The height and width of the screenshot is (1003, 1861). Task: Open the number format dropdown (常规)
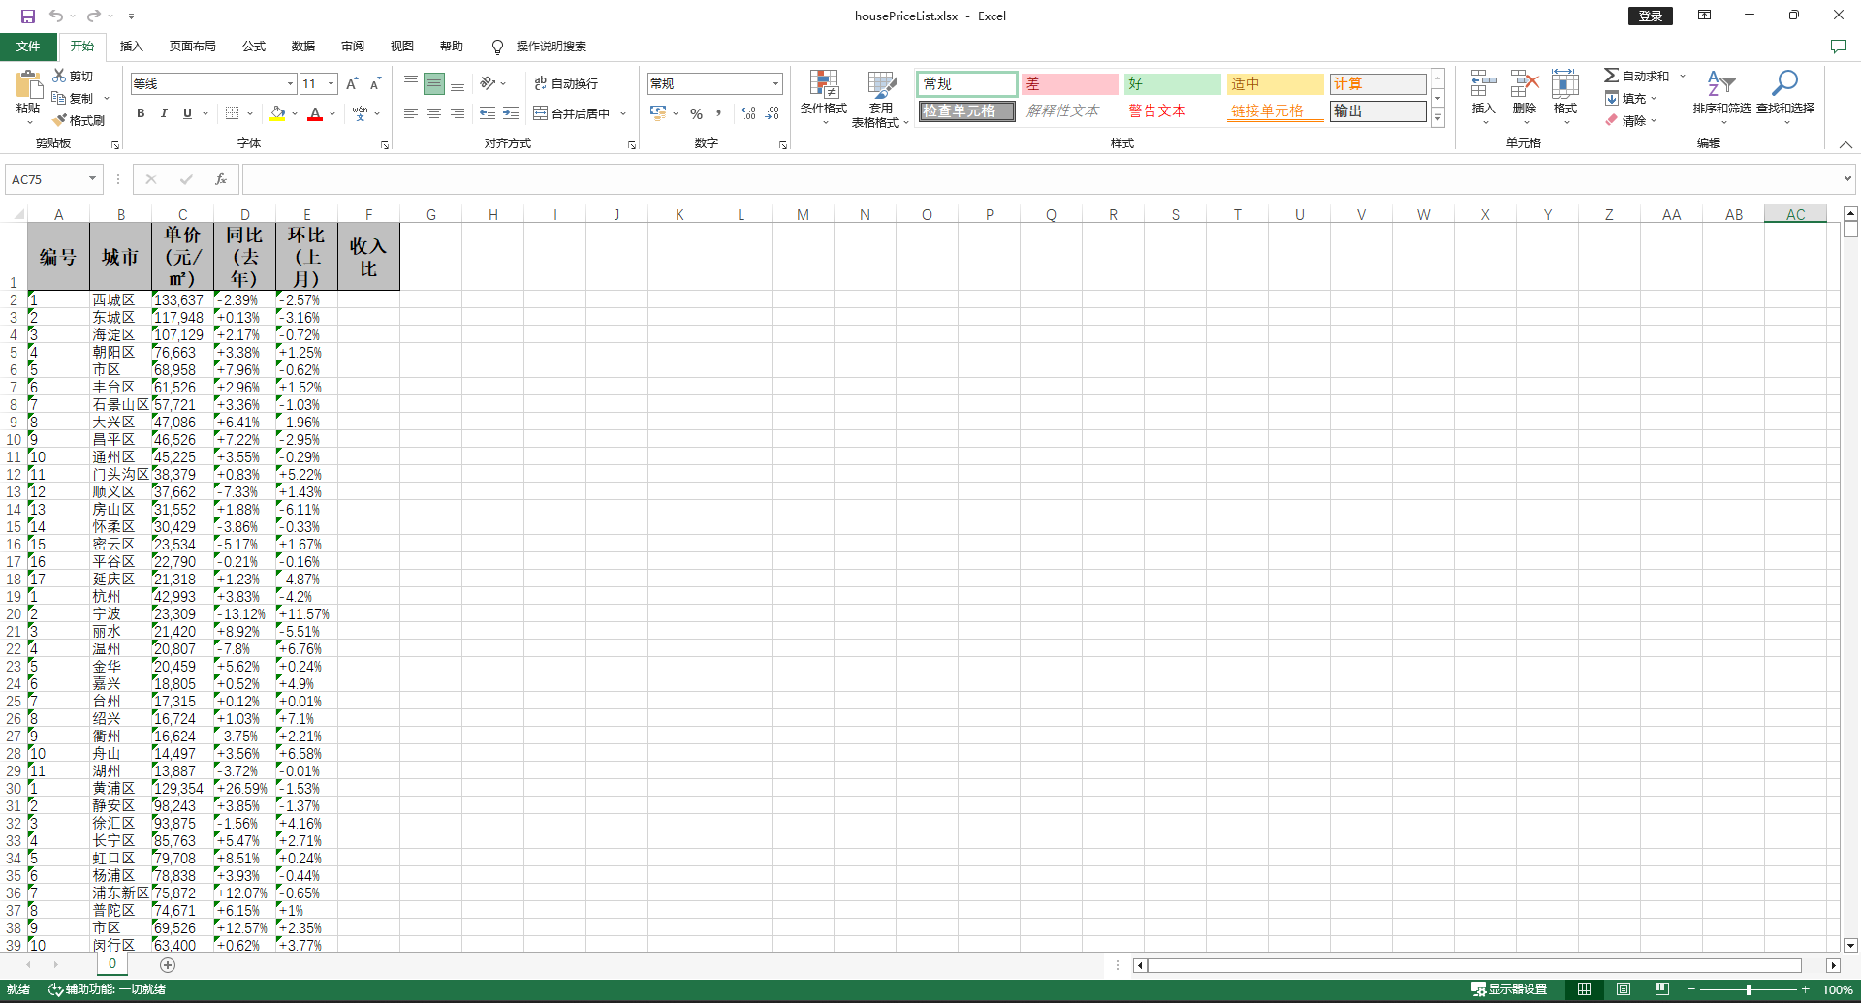point(775,83)
